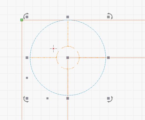This screenshot has height=120, width=145.
Task: Click the top-left rotation arrow handle
Action: pos(26,16)
